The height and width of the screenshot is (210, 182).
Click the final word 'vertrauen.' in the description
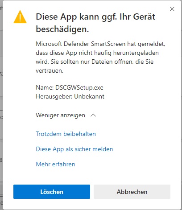pyautogui.click(x=50, y=71)
